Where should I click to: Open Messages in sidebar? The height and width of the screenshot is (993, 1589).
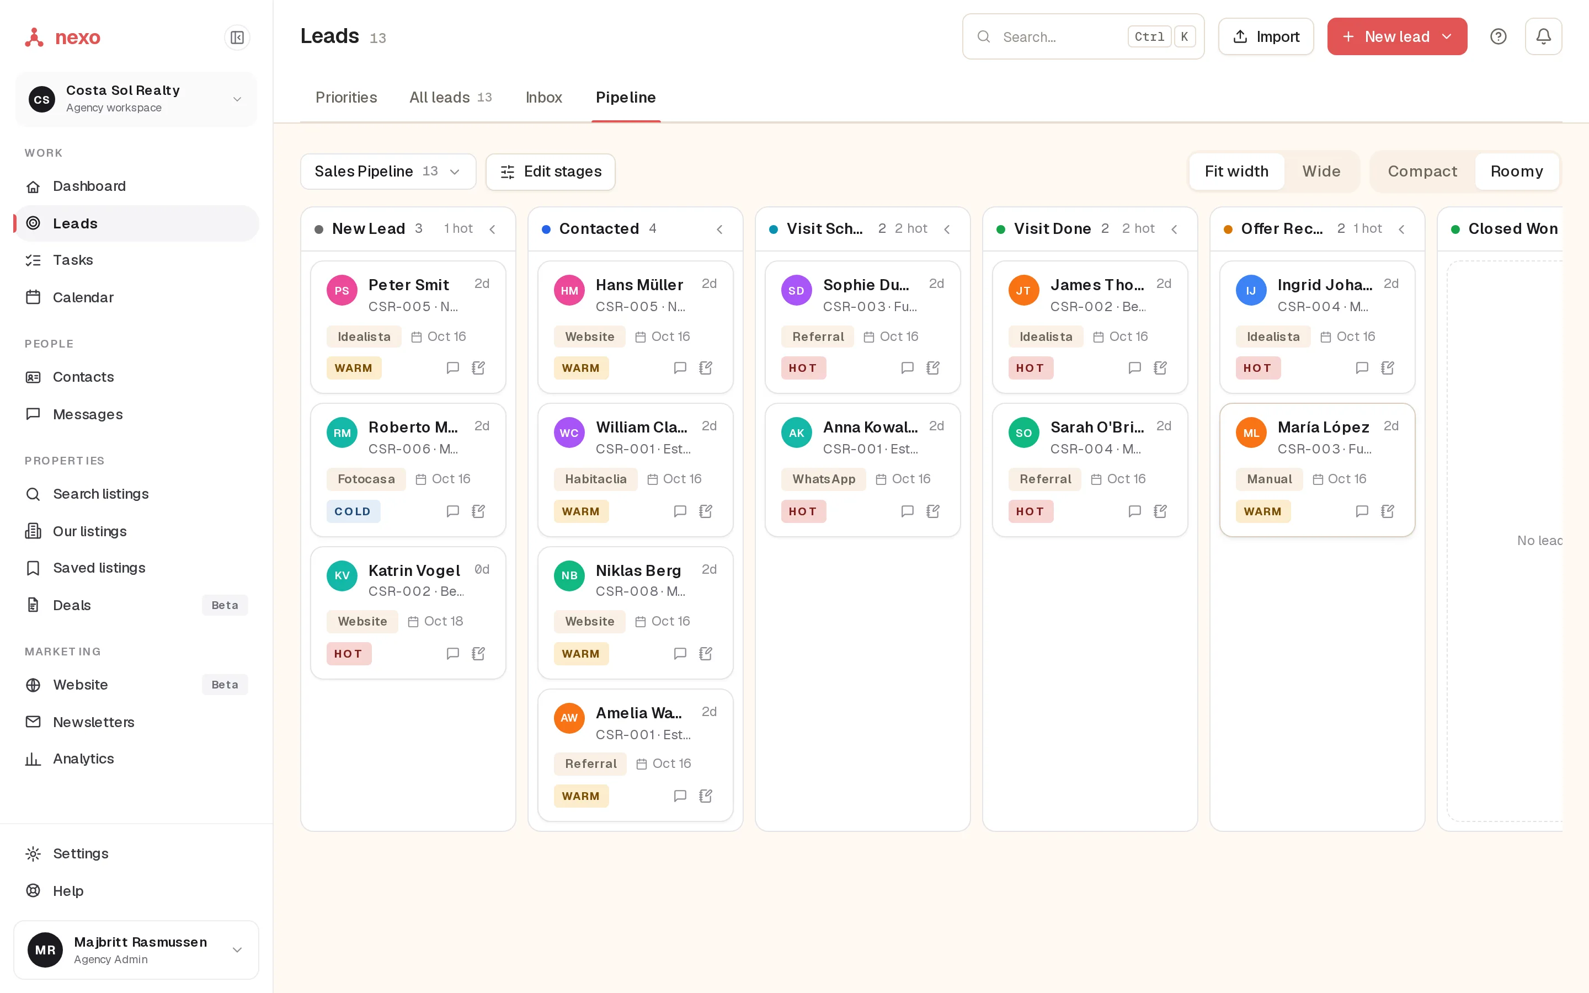pyautogui.click(x=136, y=414)
